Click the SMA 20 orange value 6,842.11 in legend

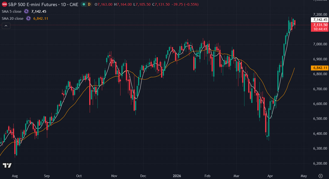[40, 18]
